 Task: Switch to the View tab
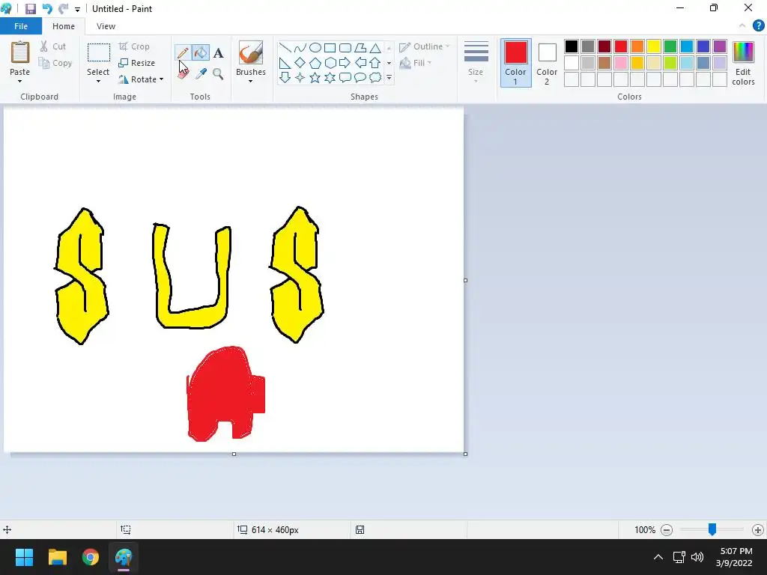click(106, 26)
